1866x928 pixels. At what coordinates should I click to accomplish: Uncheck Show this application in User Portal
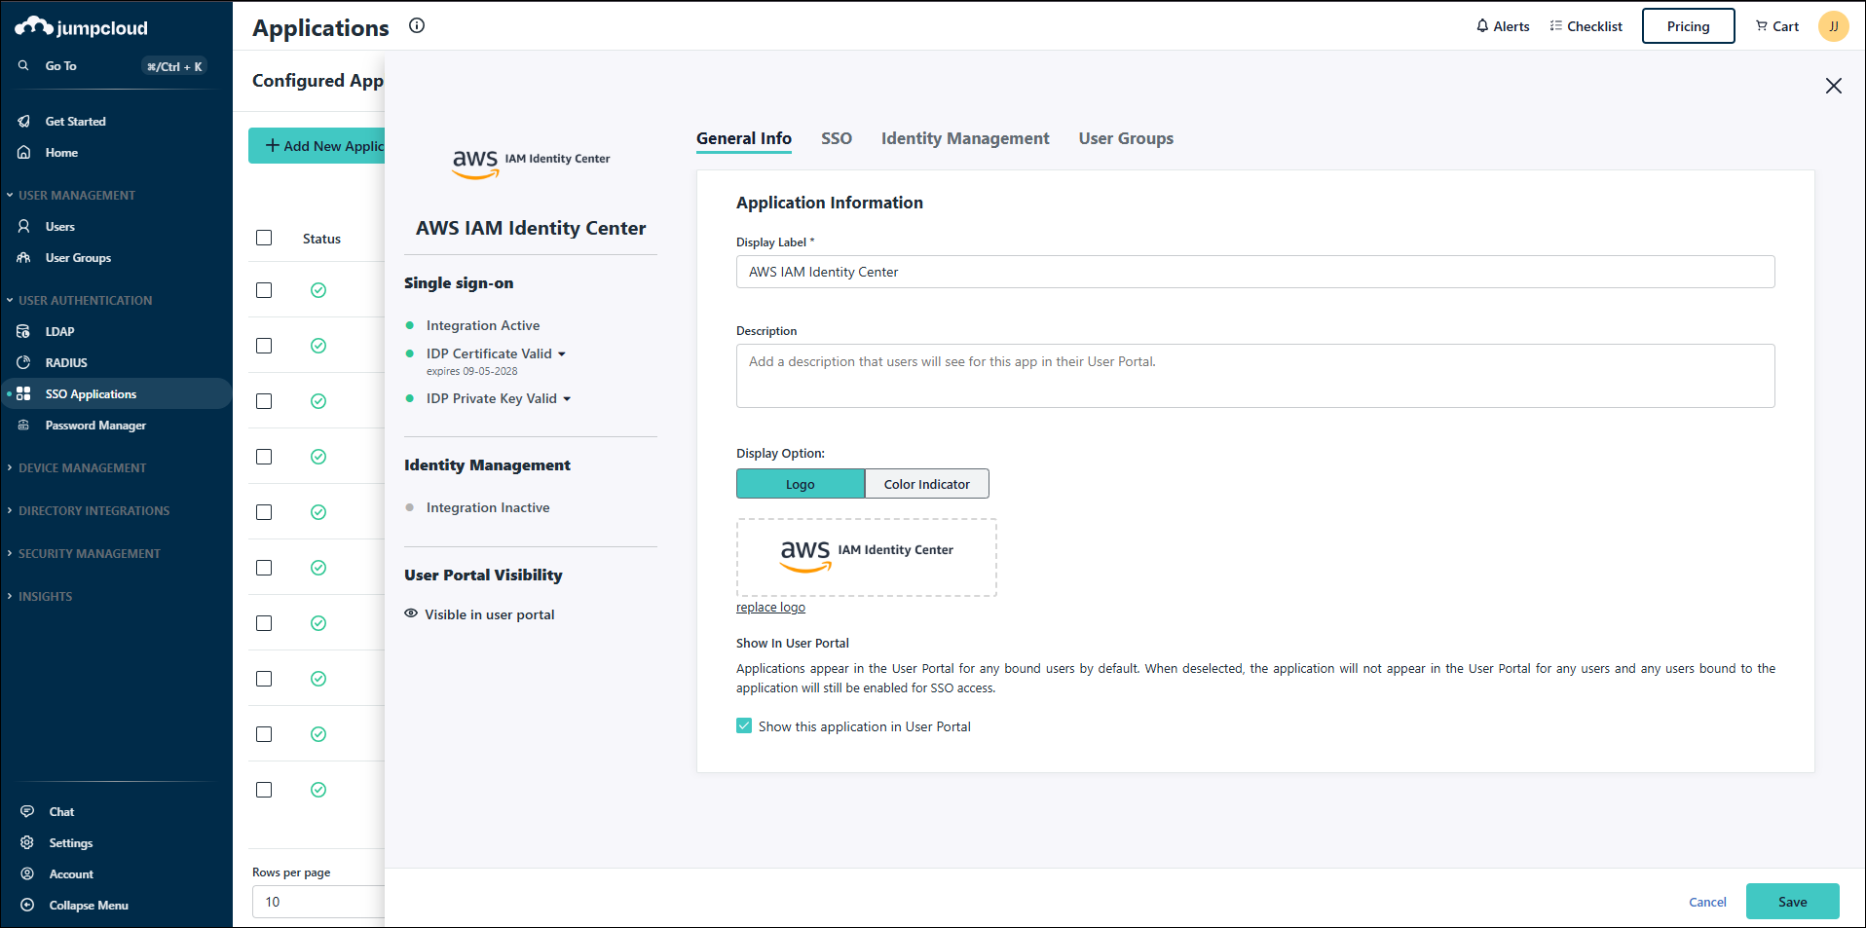pos(744,726)
